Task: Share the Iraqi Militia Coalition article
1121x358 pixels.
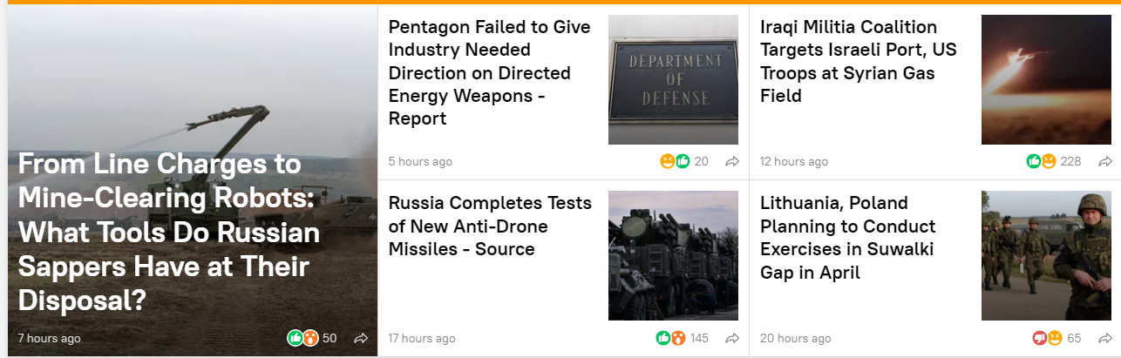Action: [x=1104, y=161]
